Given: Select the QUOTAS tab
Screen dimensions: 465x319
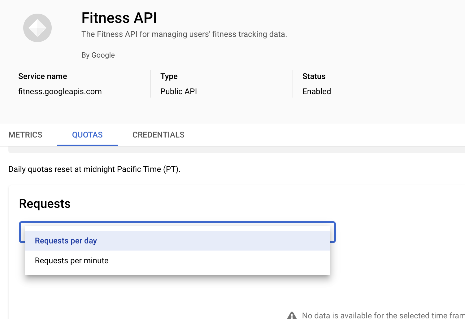Looking at the screenshot, I should pos(87,135).
